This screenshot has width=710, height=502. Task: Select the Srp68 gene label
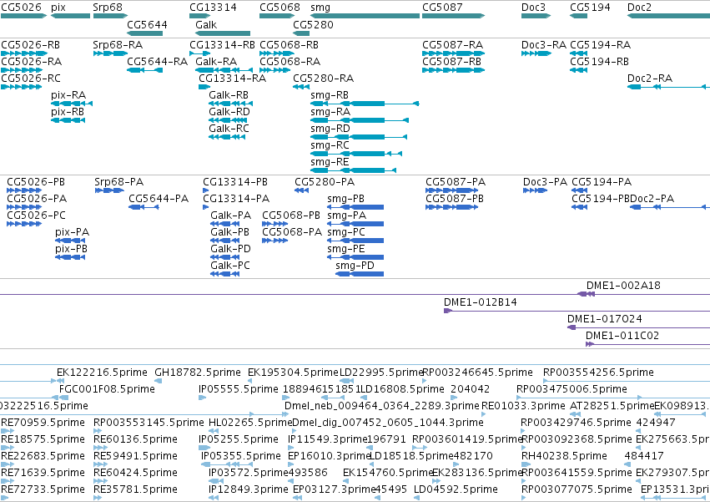(x=108, y=8)
